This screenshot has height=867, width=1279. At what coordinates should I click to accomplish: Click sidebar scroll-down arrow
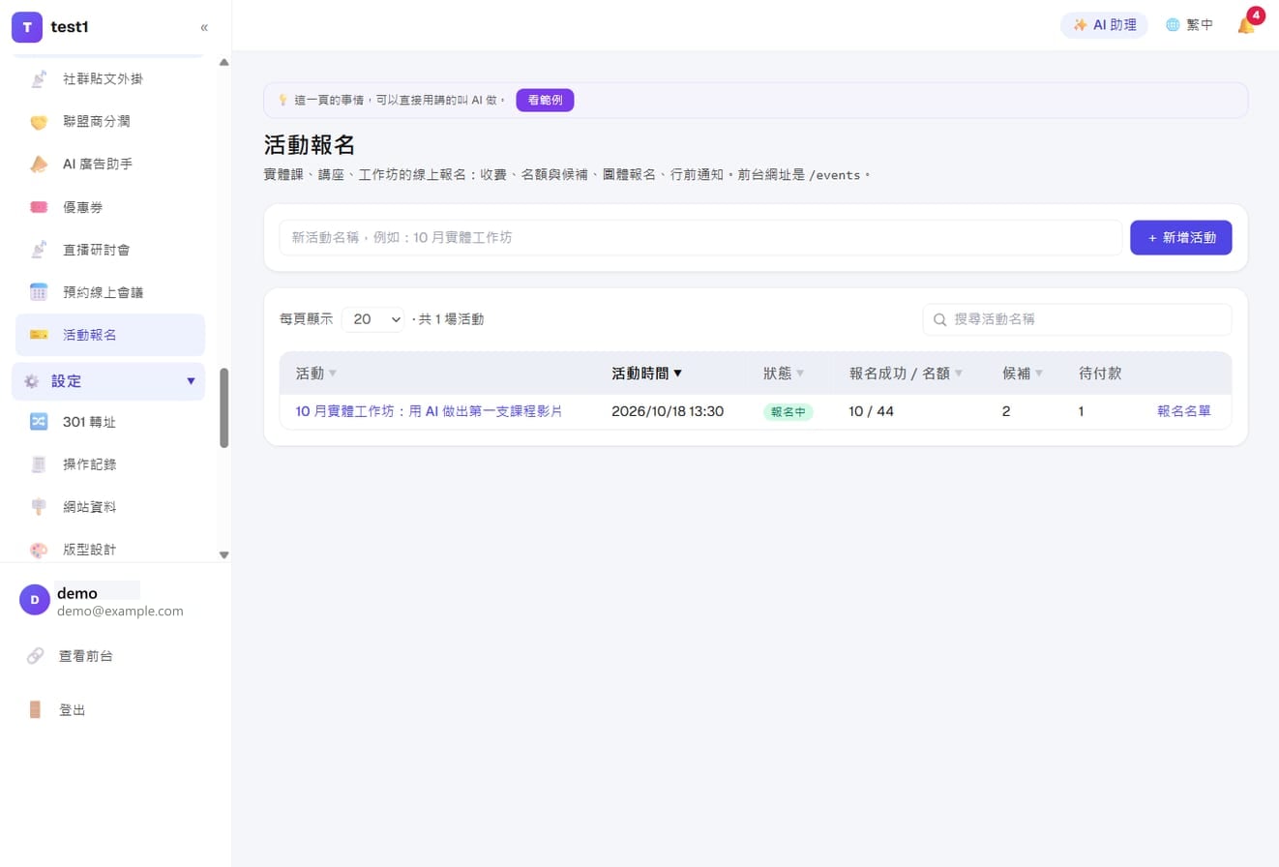(x=224, y=554)
